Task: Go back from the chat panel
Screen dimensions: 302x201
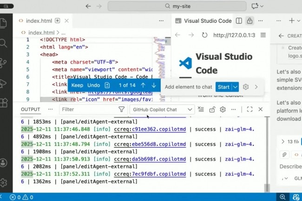Action: [x=281, y=36]
